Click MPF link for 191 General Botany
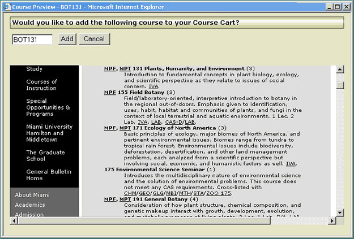 click(110, 199)
